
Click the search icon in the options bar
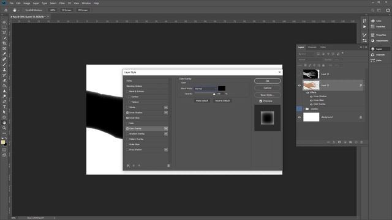click(373, 10)
